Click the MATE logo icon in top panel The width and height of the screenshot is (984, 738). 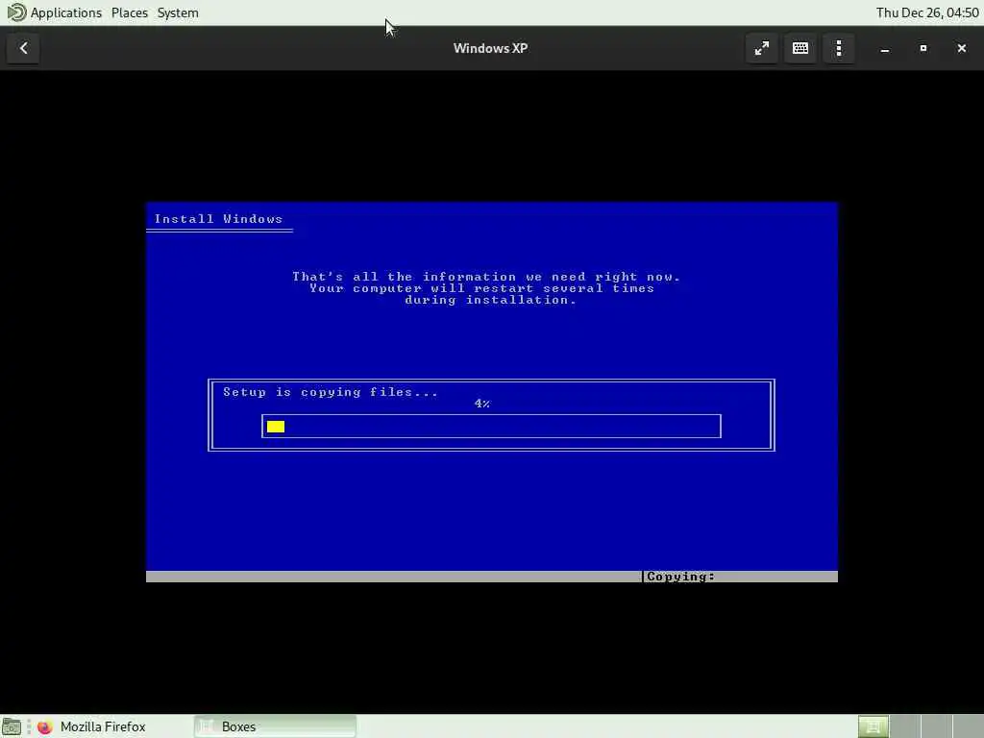tap(16, 12)
